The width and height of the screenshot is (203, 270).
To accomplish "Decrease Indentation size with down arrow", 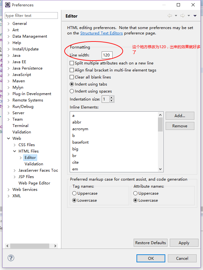I will [x=112, y=101].
